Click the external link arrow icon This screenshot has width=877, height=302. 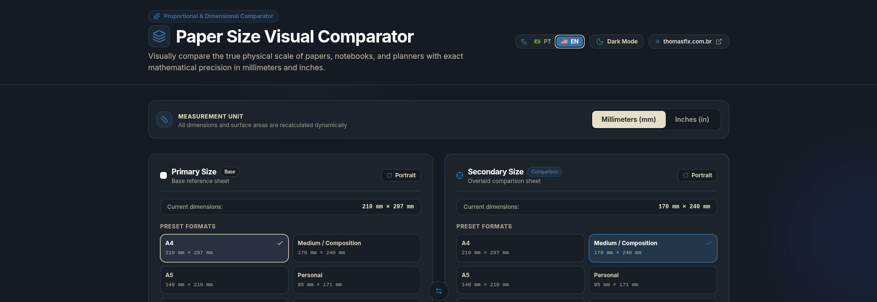pyautogui.click(x=718, y=42)
